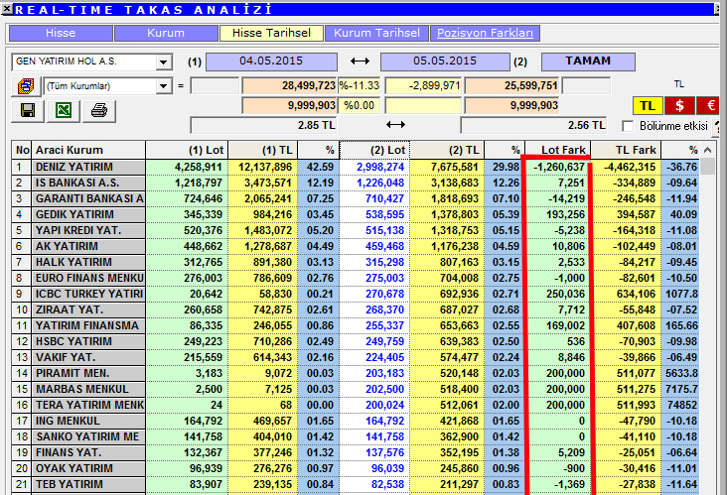
Task: Select the Hisse Tarihsel tab
Action: pos(271,33)
